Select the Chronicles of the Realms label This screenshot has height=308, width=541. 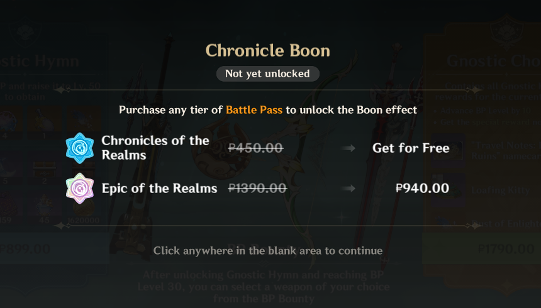click(155, 148)
